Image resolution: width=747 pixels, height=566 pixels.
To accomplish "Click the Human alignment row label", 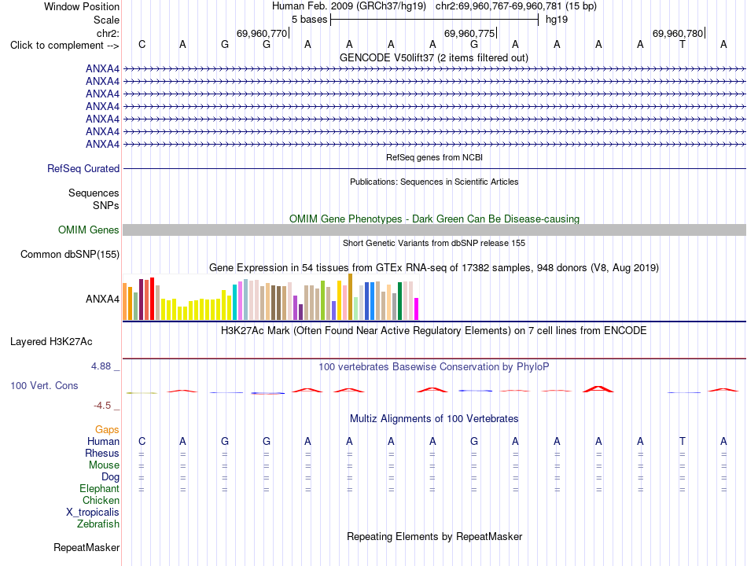I will (x=103, y=442).
